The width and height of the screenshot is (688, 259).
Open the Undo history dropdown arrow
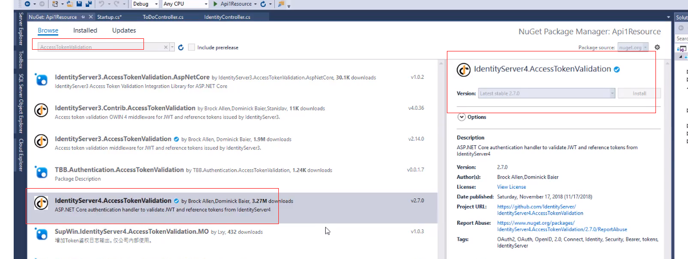point(109,4)
